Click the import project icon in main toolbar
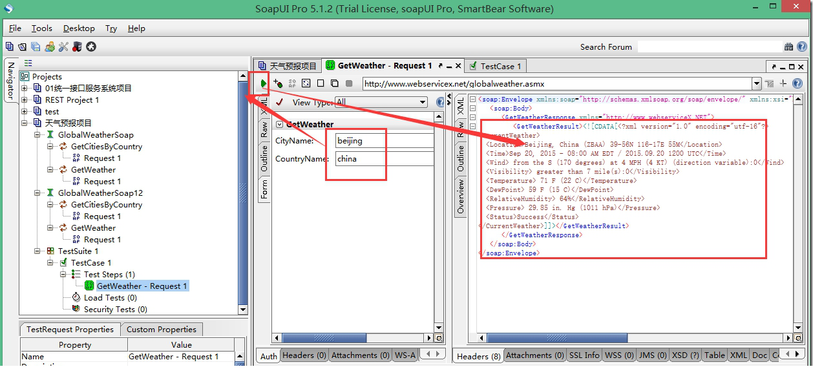The image size is (813, 380). [23, 47]
